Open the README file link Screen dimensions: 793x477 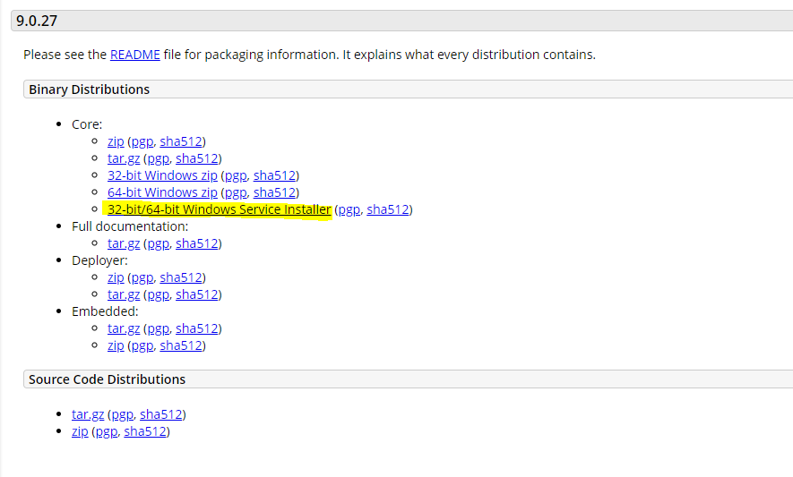click(x=135, y=55)
